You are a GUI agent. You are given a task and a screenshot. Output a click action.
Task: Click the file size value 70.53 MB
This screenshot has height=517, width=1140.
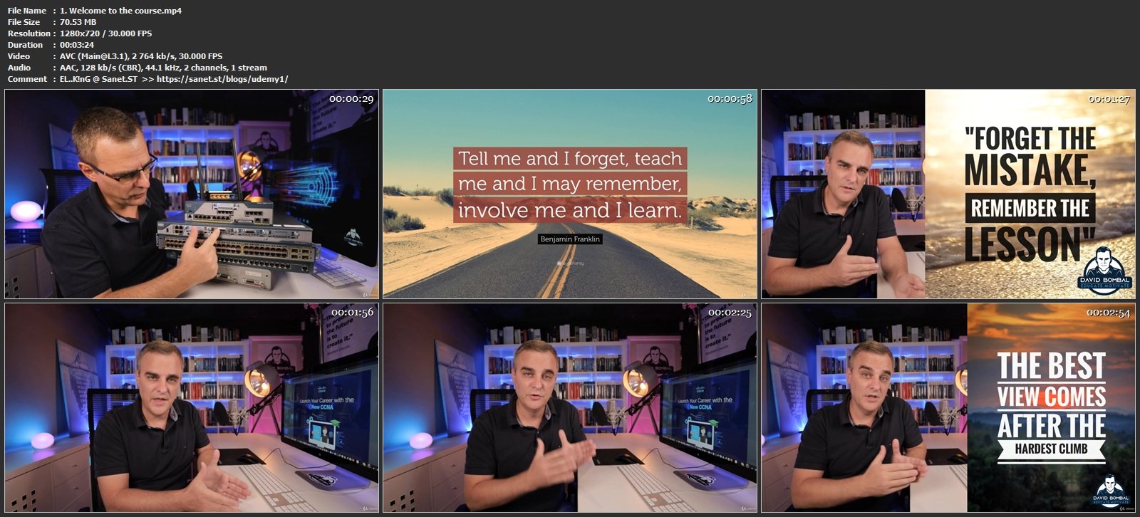pos(78,22)
